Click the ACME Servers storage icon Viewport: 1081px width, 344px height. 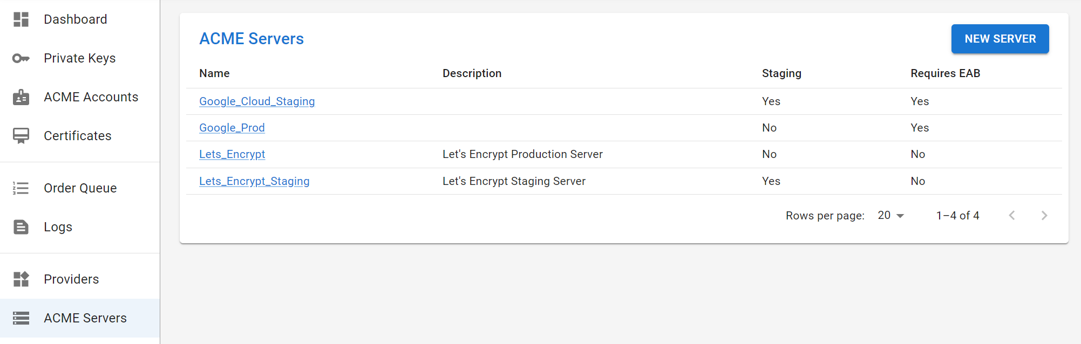(x=21, y=318)
